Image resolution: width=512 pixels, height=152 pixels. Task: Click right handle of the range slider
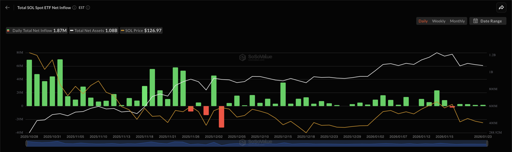[x=487, y=143]
